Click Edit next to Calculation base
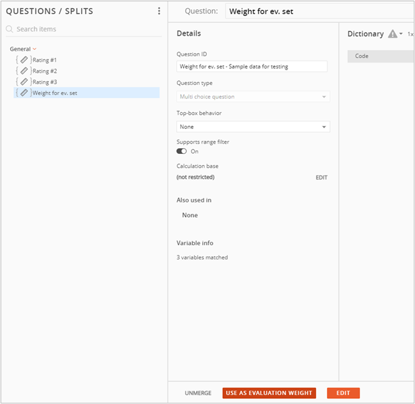This screenshot has width=415, height=404. coord(321,177)
